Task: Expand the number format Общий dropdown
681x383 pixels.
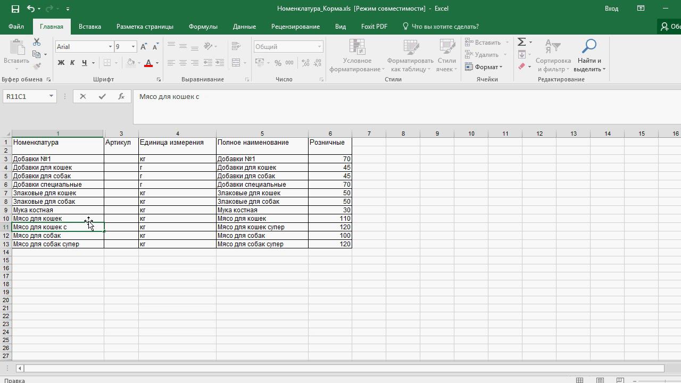Action: click(x=319, y=47)
